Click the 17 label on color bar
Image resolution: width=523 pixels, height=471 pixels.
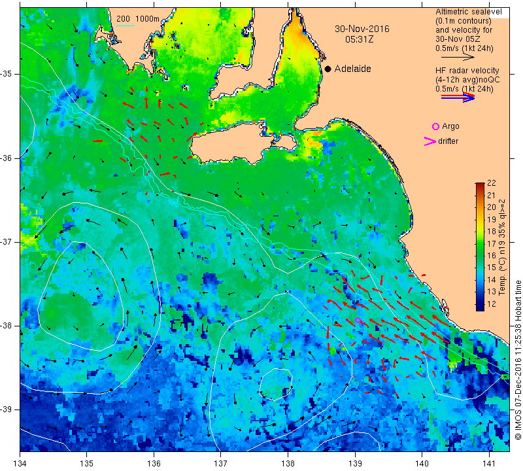tap(492, 244)
